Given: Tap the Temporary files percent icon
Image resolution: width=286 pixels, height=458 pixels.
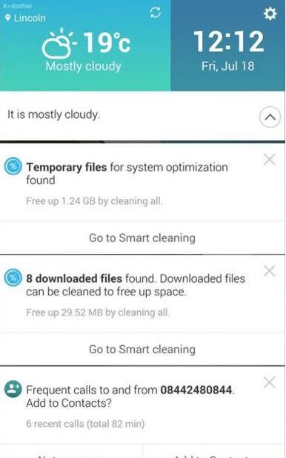Looking at the screenshot, I should point(13,166).
